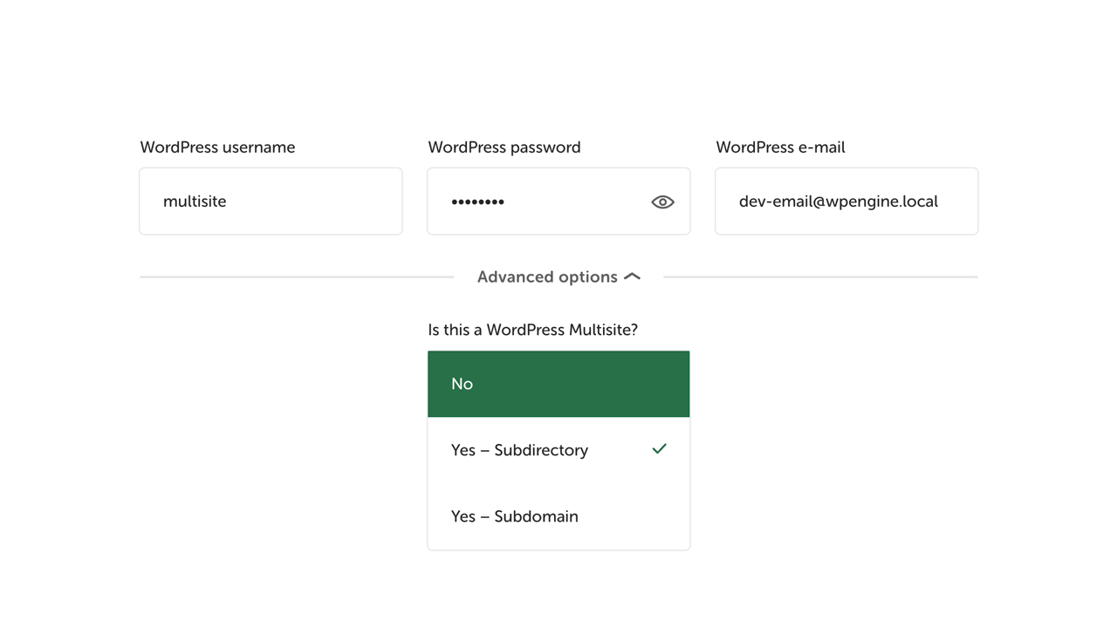Pick the Yes – Subdomain option
The height and width of the screenshot is (628, 1117).
pos(515,516)
